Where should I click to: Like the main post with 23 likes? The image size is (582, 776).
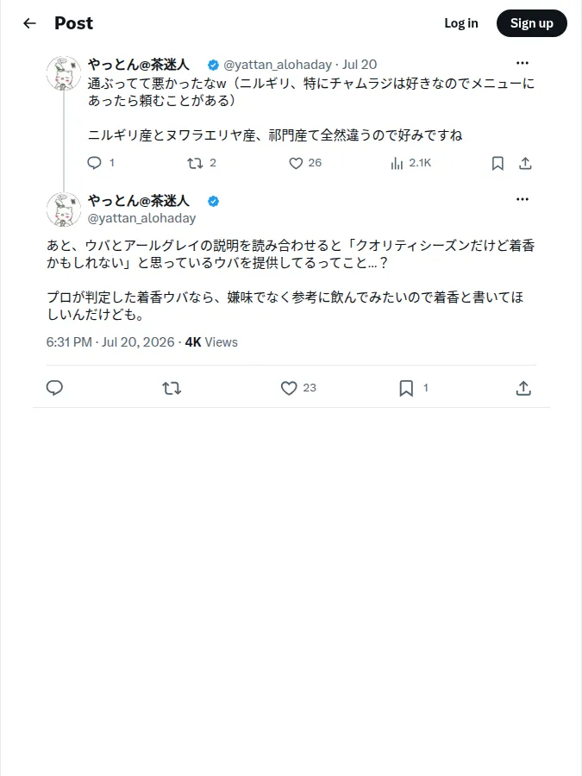[298, 388]
